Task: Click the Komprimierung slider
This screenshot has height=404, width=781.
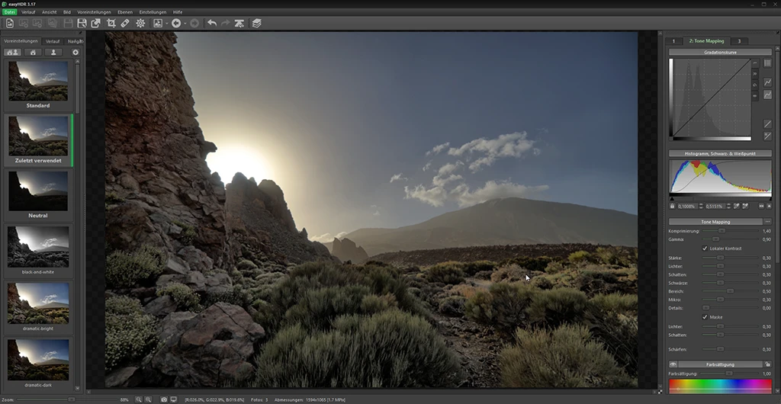Action: (721, 230)
